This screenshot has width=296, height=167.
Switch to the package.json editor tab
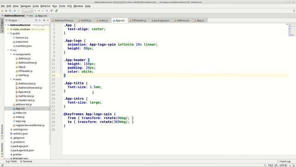[161, 20]
